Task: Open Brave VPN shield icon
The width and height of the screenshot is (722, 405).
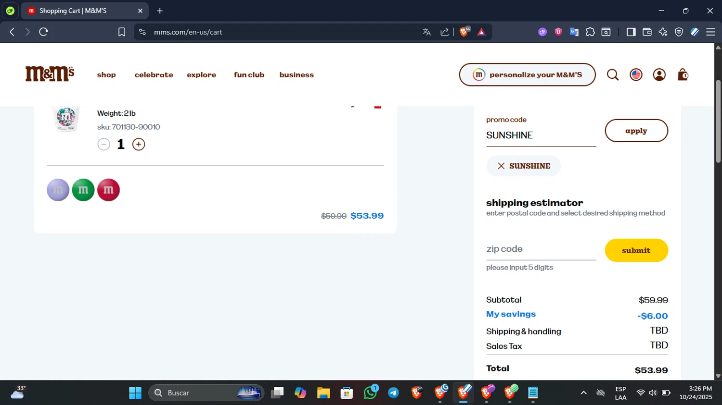Action: 679,32
